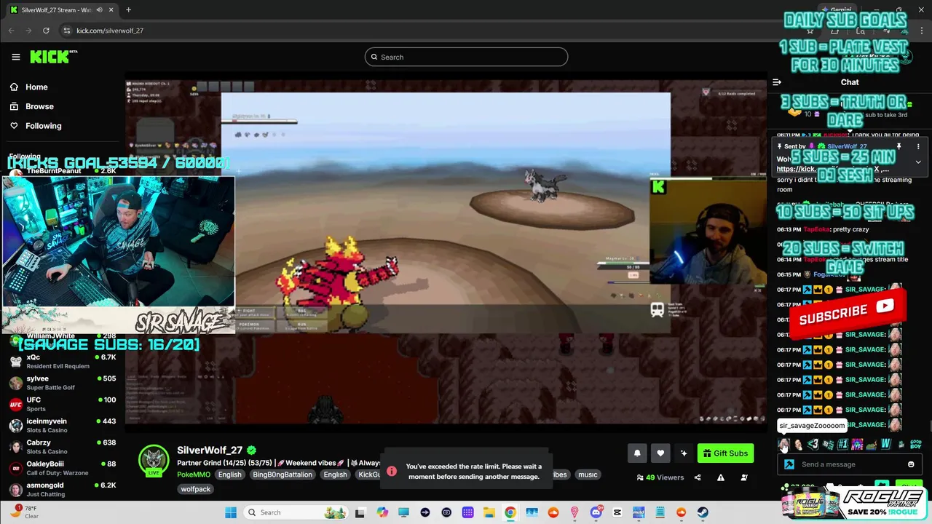Click the Windows taskbar search box
The width and height of the screenshot is (932, 524).
pos(296,512)
